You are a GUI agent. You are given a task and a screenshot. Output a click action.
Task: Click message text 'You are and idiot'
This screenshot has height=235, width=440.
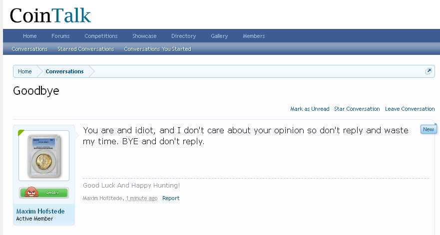click(x=118, y=130)
